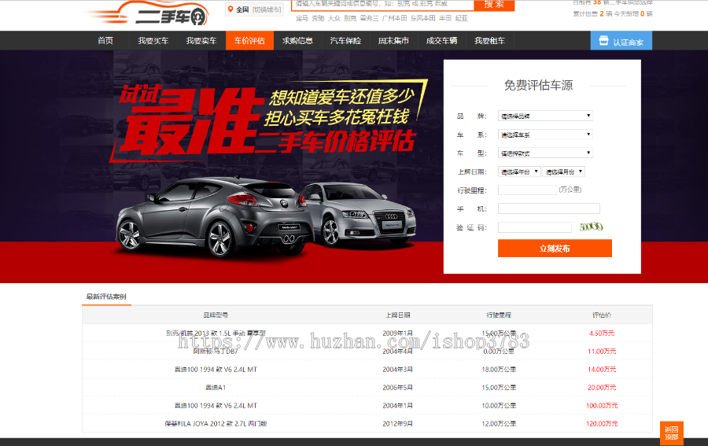Refresh the green captcha image
The image size is (708, 446).
[x=591, y=227]
